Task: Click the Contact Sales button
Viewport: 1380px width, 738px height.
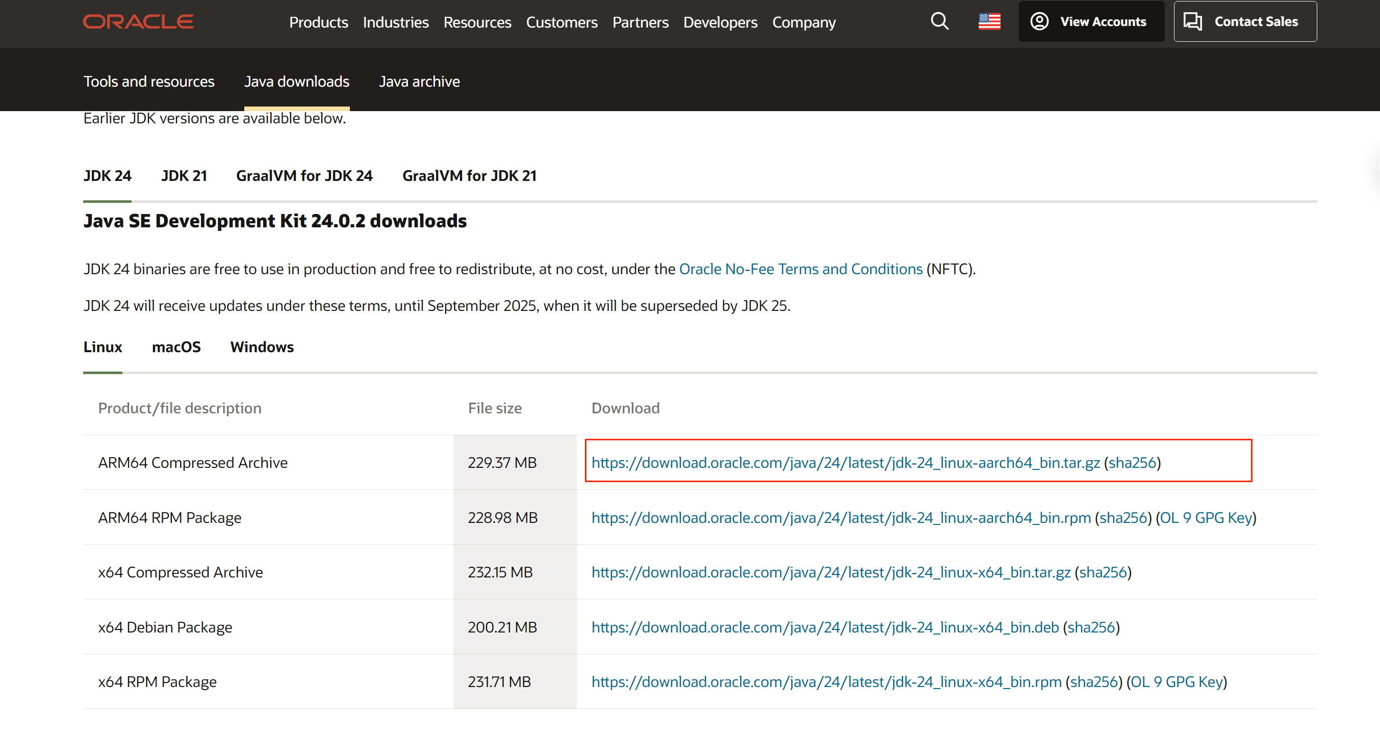Action: [x=1245, y=21]
